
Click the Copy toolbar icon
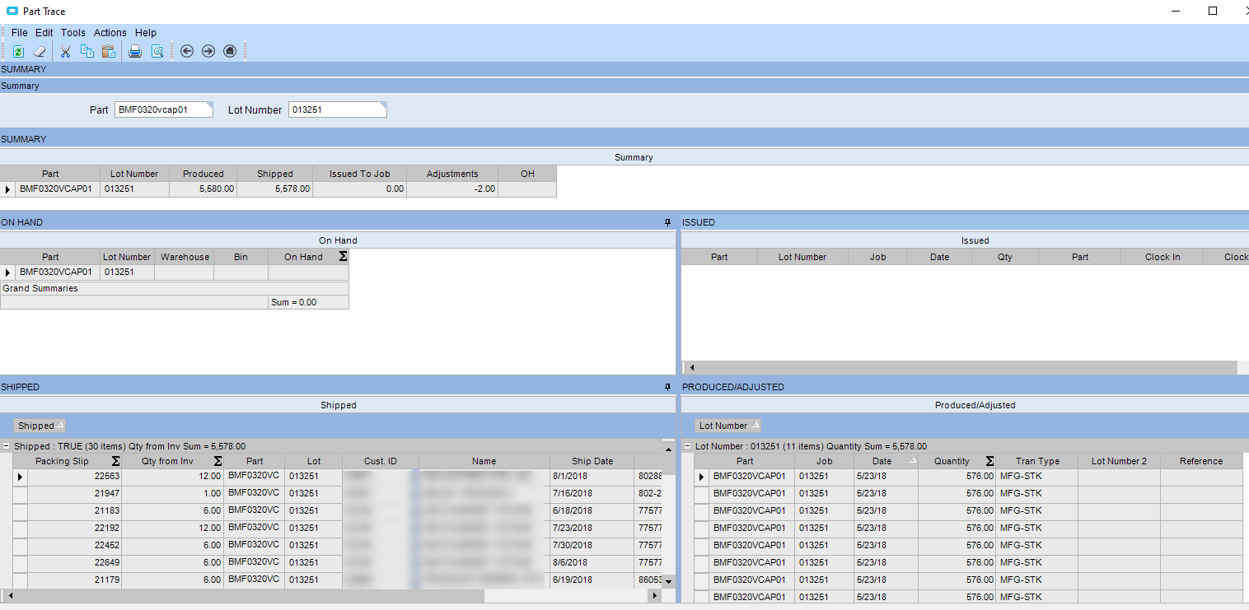click(87, 51)
